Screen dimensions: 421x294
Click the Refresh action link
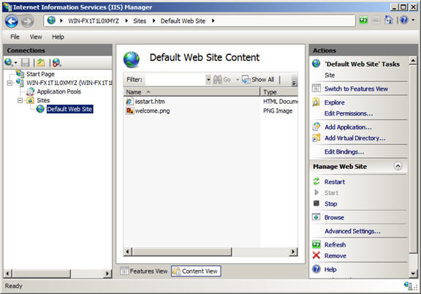click(335, 245)
